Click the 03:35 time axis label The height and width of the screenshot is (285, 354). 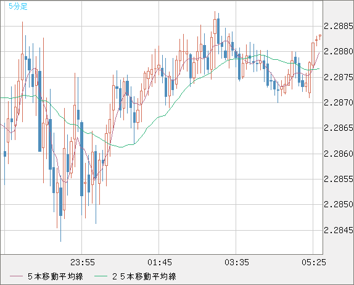[x=237, y=262]
